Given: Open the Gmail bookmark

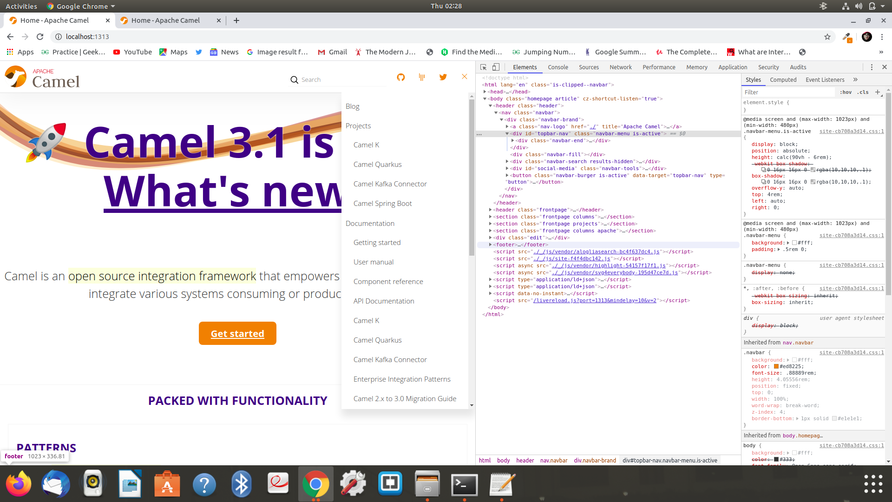Looking at the screenshot, I should pos(332,52).
